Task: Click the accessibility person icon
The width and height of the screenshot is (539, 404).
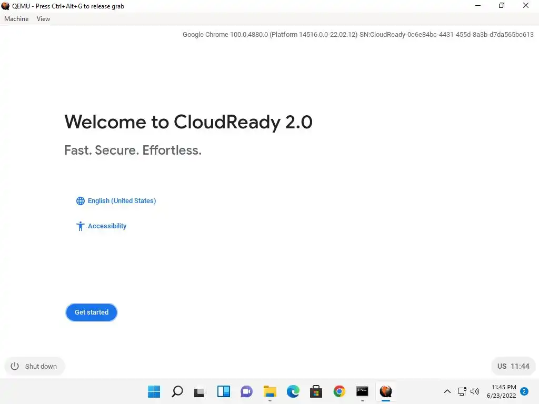Action: point(80,226)
